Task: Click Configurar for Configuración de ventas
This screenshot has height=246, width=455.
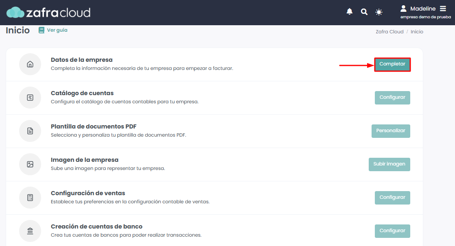Action: pyautogui.click(x=392, y=198)
